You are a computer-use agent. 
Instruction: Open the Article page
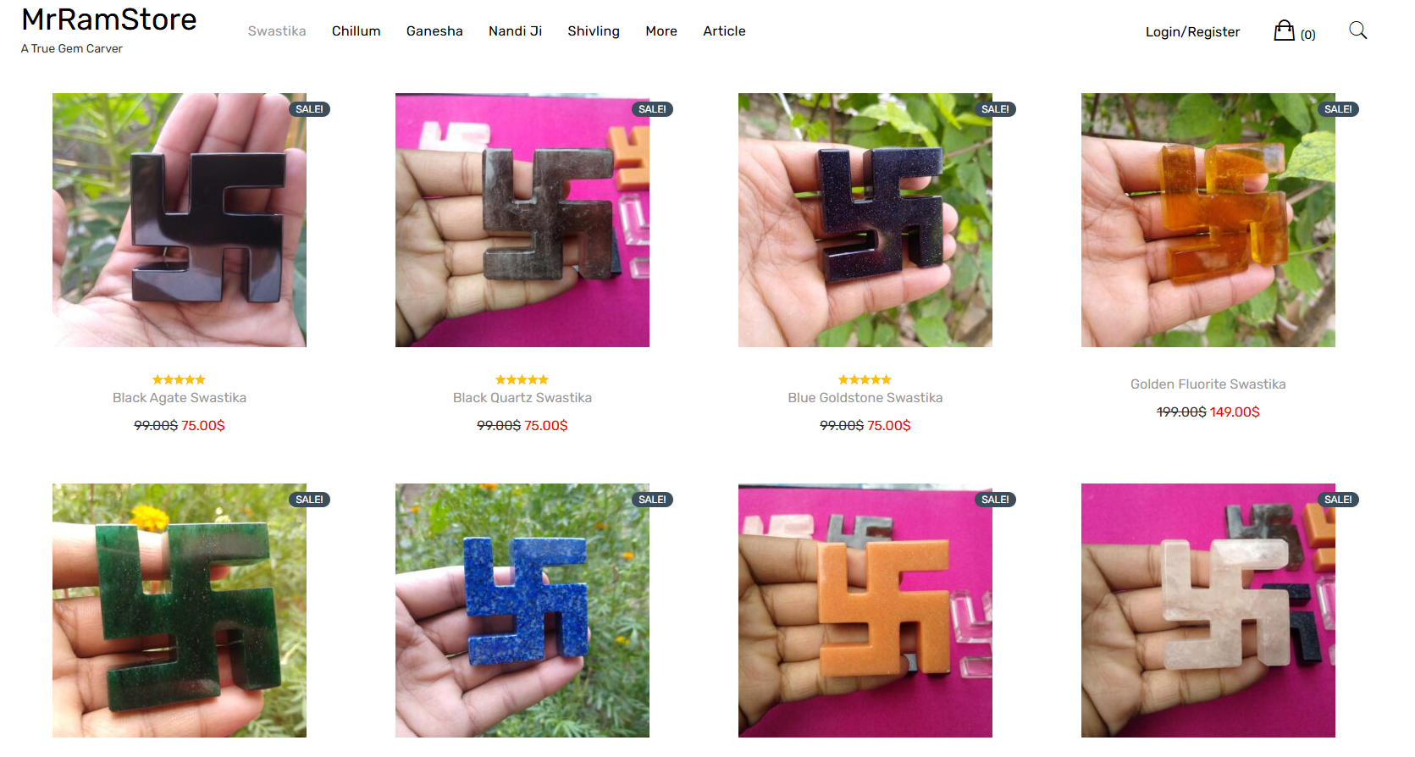click(x=724, y=31)
